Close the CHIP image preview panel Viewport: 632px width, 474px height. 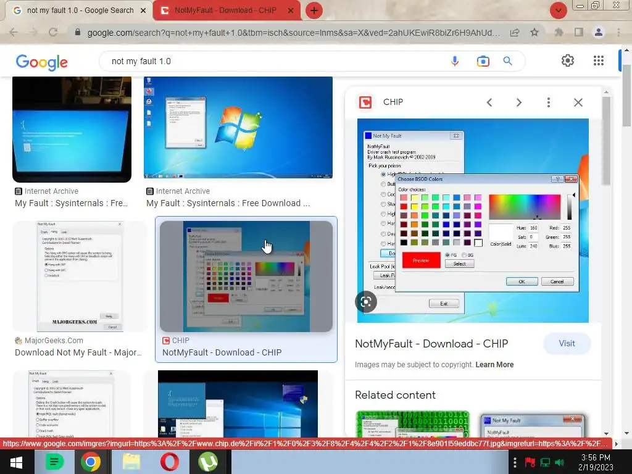pos(578,102)
